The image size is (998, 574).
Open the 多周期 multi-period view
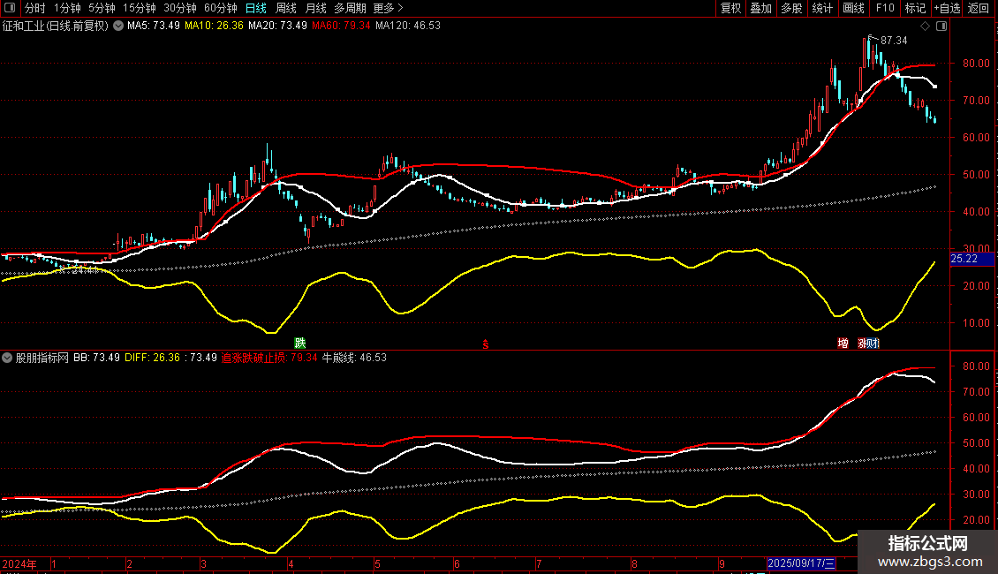pyautogui.click(x=350, y=8)
